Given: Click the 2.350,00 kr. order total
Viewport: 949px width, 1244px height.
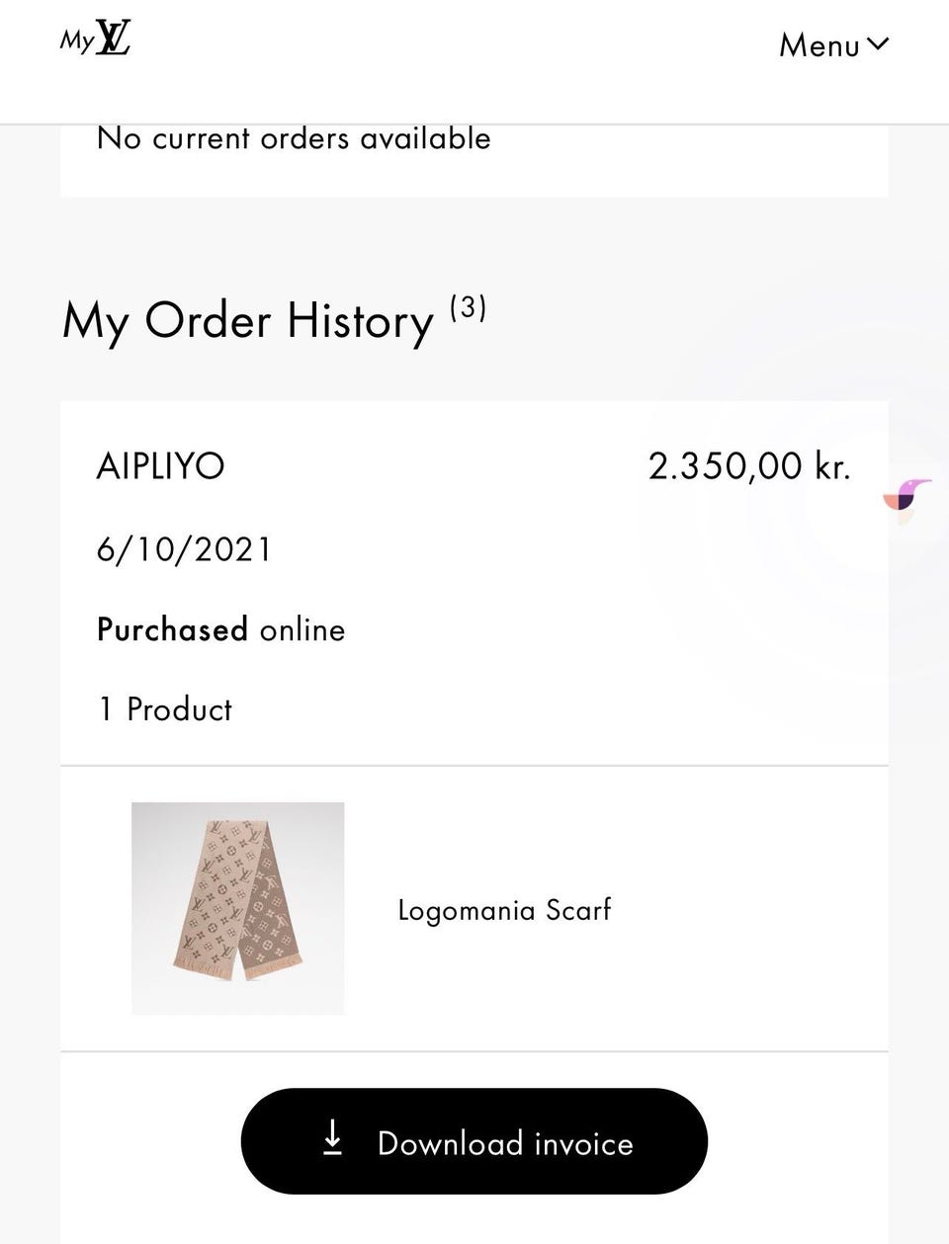Looking at the screenshot, I should (x=748, y=466).
